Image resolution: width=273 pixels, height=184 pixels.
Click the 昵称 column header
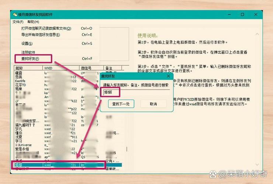[x=28, y=68]
